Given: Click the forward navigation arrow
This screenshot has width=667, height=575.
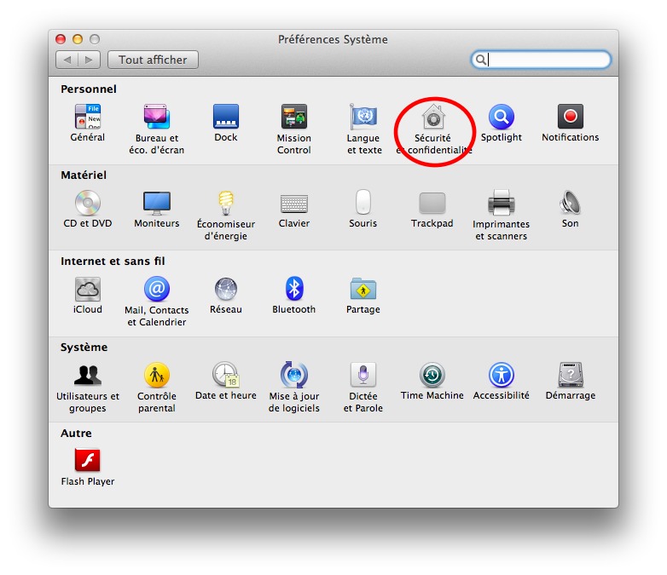Looking at the screenshot, I should click(x=90, y=60).
